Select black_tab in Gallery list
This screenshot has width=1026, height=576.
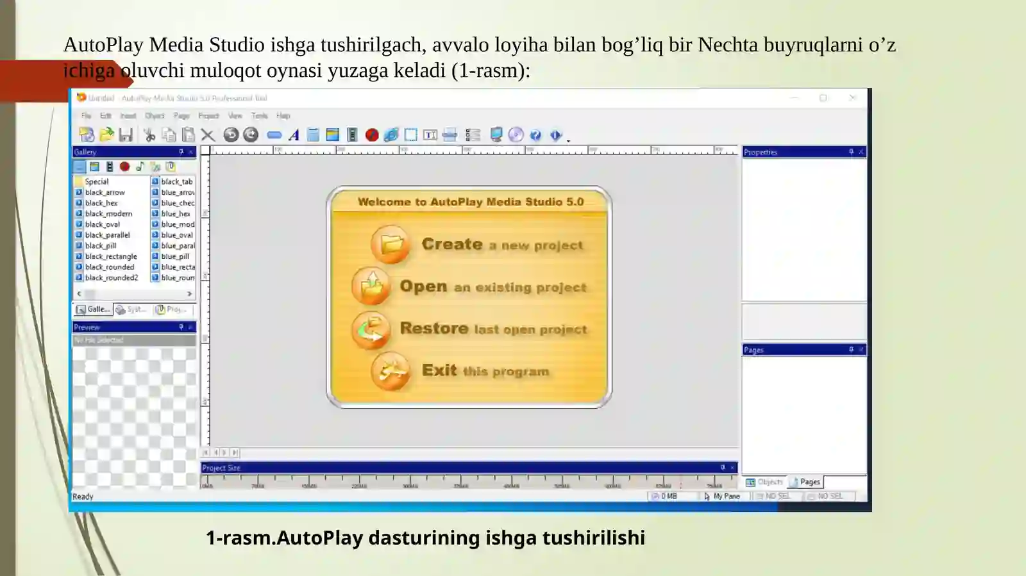coord(172,182)
